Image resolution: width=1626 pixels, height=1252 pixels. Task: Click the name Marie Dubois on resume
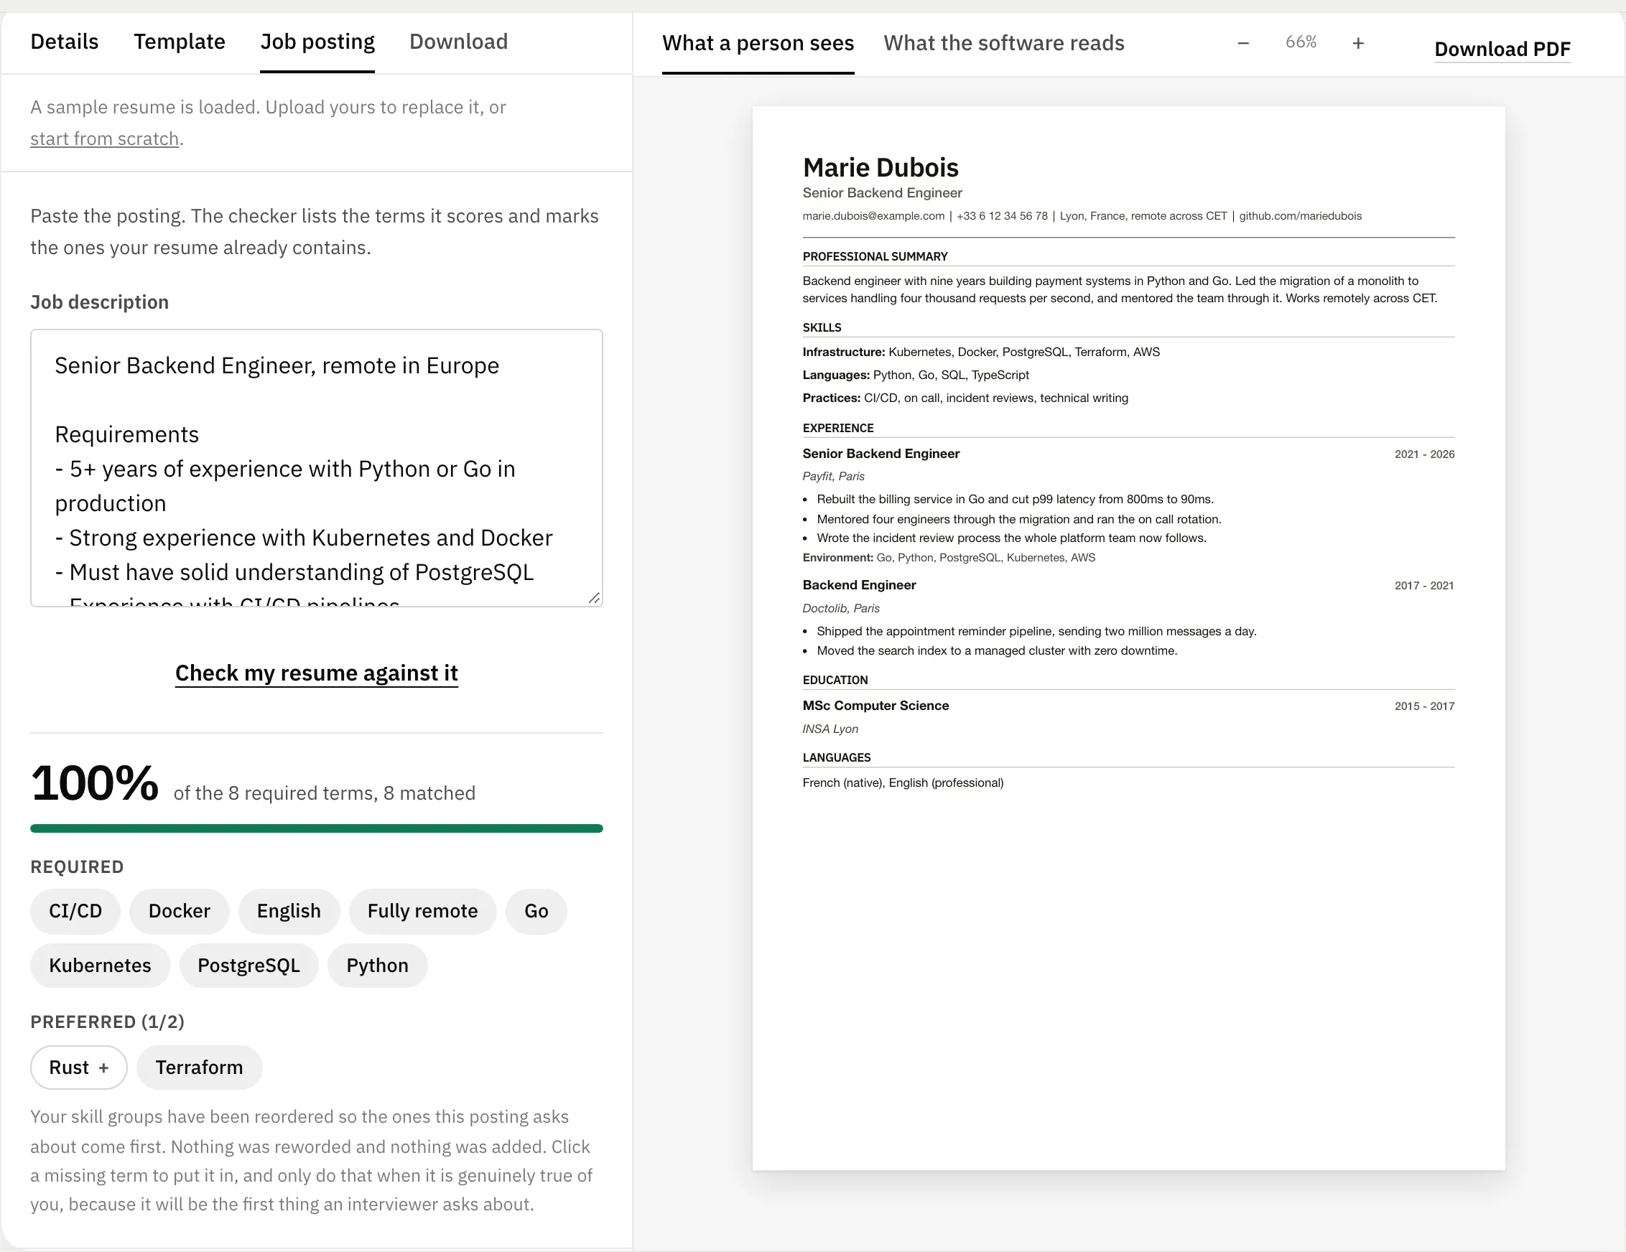click(x=880, y=167)
